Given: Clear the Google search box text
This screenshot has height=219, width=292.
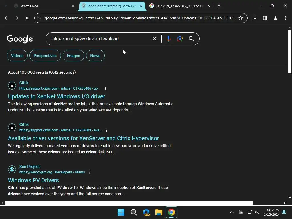Looking at the screenshot, I should (154, 39).
